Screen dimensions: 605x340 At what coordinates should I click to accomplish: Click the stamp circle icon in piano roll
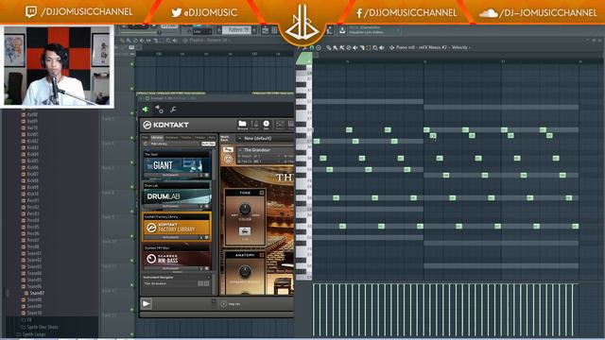(x=318, y=47)
